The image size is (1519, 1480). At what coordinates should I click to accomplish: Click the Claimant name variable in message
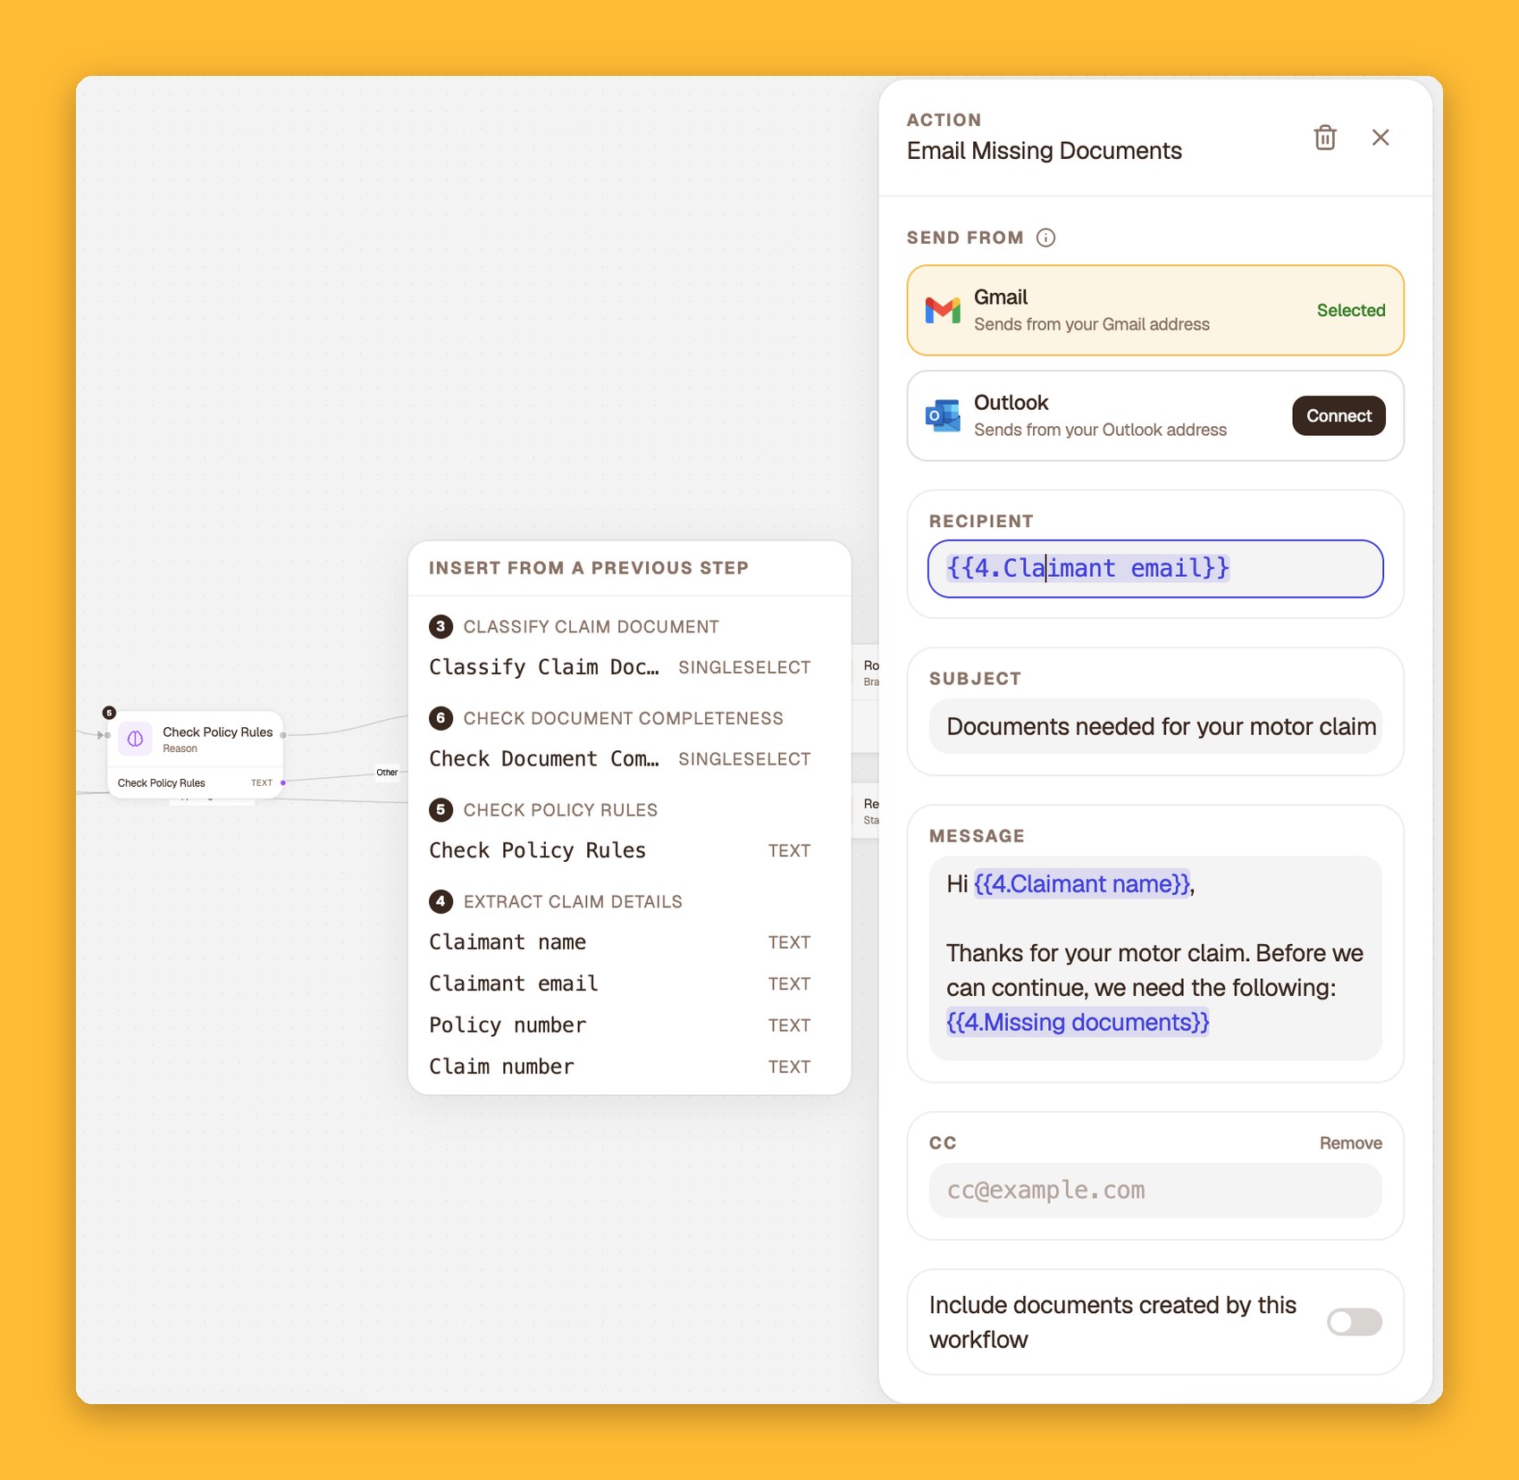1082,884
